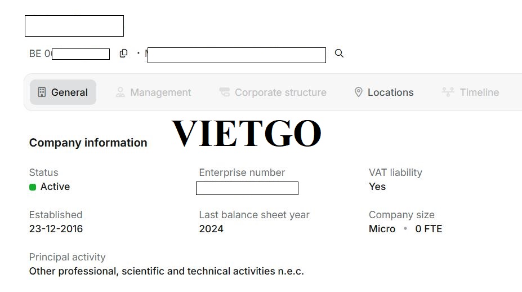The image size is (522, 292).
Task: Click the redacted field before search icon
Action: [237, 55]
